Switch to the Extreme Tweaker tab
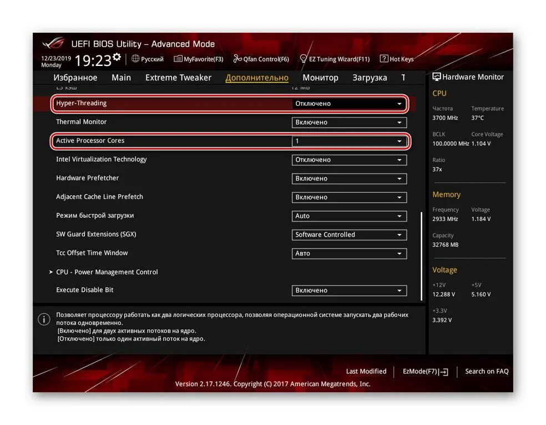This screenshot has height=425, width=546. tap(178, 78)
